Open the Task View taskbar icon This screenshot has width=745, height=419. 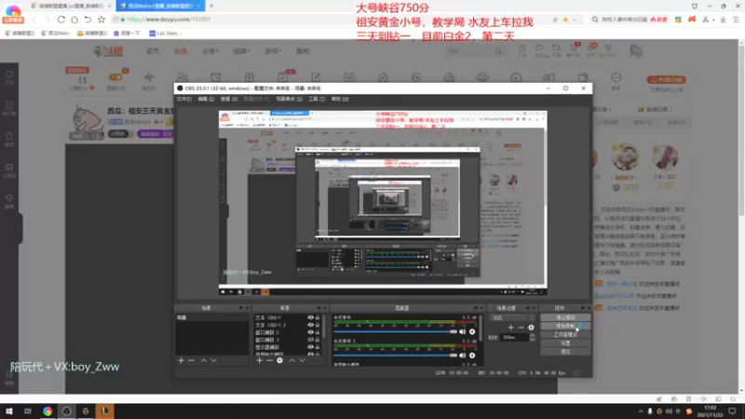click(28, 412)
